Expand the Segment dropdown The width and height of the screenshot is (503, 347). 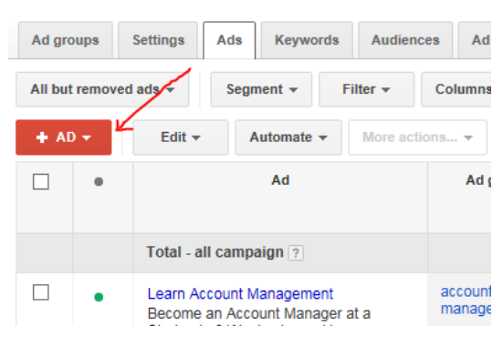coord(261,89)
